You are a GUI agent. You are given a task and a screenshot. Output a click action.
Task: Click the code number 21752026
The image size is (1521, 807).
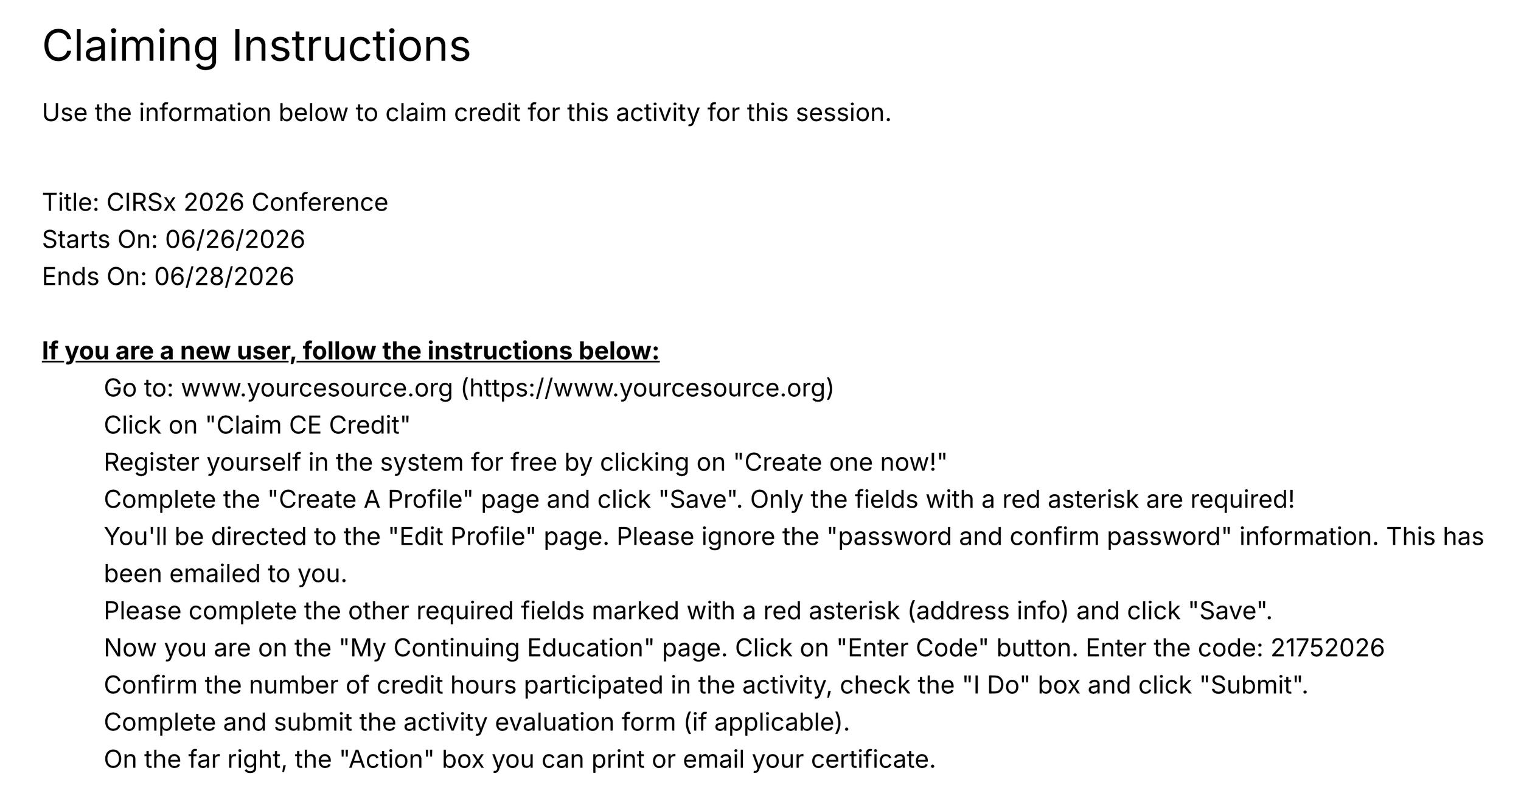[1328, 648]
